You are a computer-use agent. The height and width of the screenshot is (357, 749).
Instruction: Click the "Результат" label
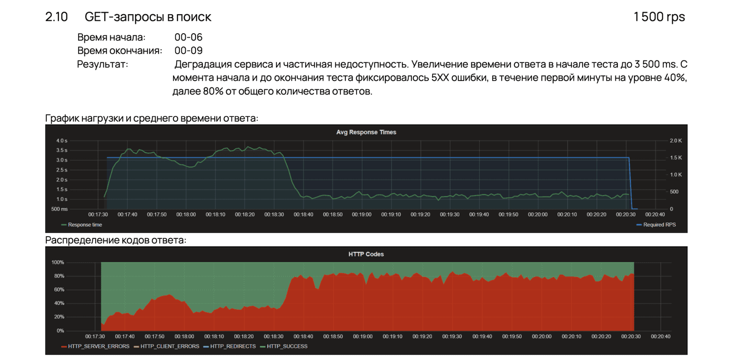tap(102, 64)
